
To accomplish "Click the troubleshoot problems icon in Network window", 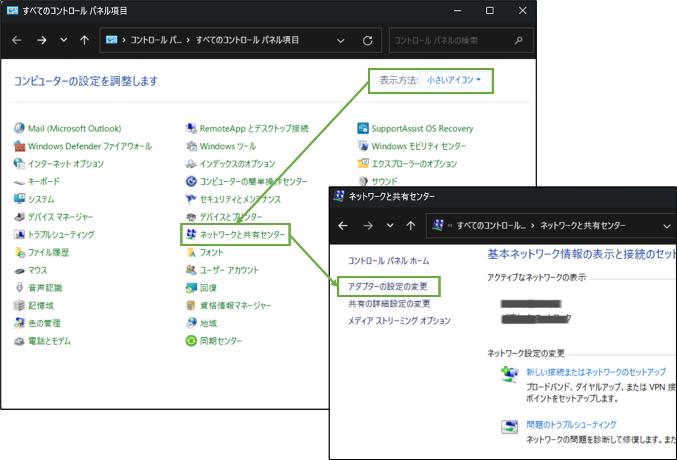I will (509, 426).
